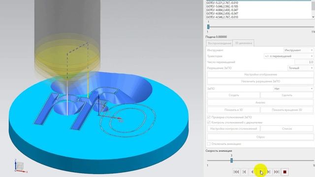Click the Список button
315x177 pixels.
(x=287, y=129)
